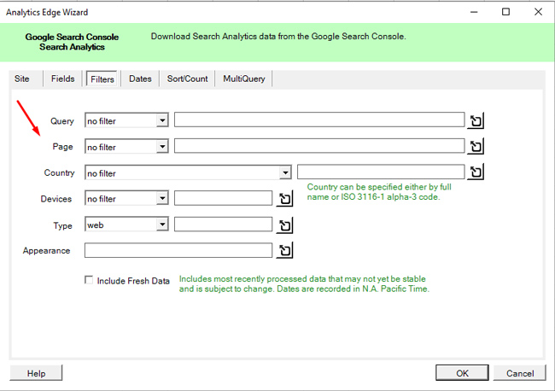This screenshot has width=555, height=391.
Task: Click the Type value text field
Action: point(224,225)
